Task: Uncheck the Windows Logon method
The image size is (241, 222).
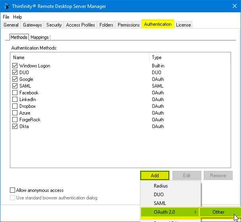Action: pos(15,66)
